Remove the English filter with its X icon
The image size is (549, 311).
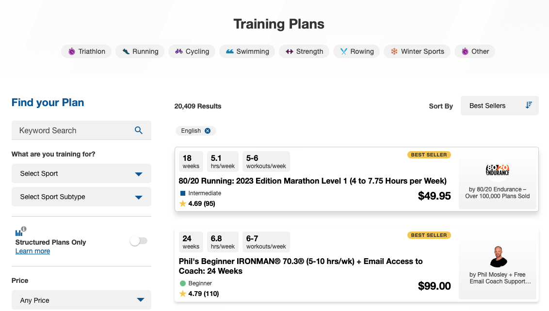pyautogui.click(x=208, y=131)
